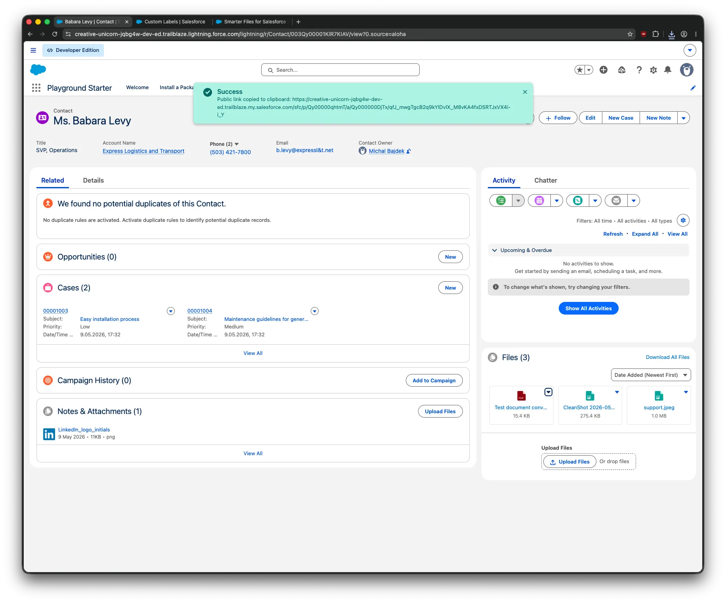This screenshot has height=603, width=726.
Task: Click the Download All Files link
Action: [668, 357]
